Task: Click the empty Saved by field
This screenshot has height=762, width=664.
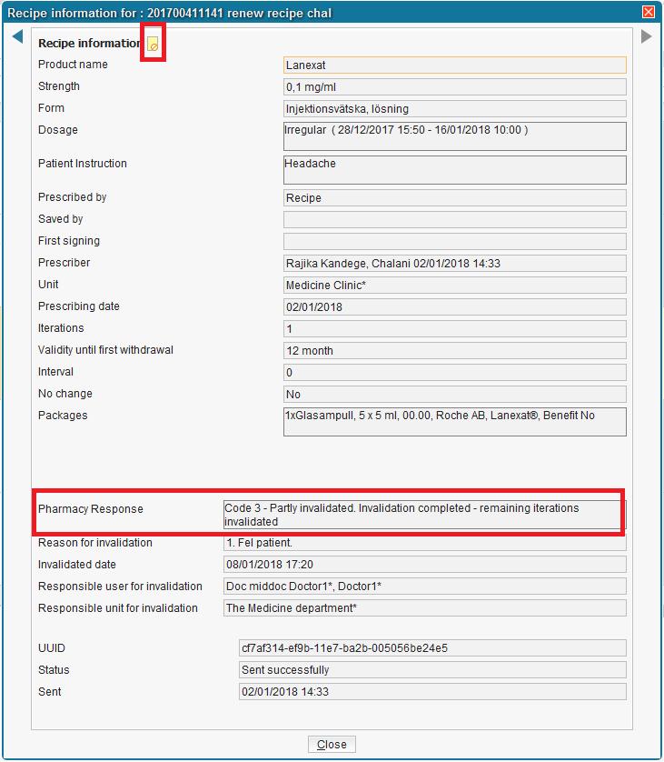Action: tap(455, 220)
